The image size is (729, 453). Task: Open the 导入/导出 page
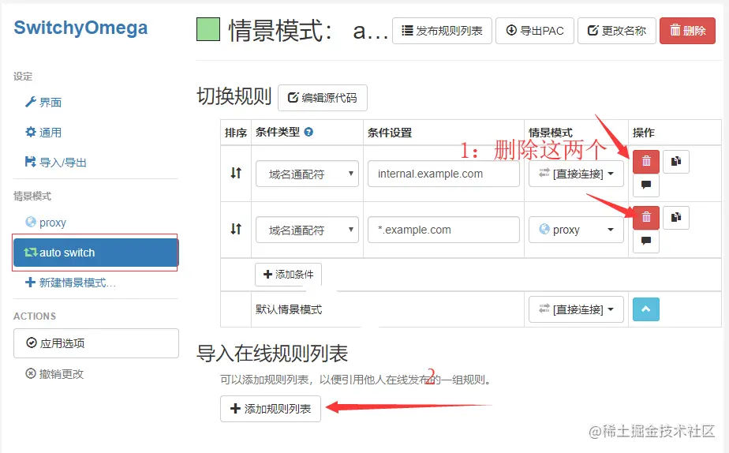[56, 163]
